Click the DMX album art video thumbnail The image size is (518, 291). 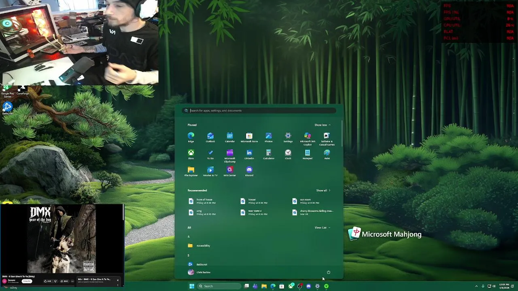click(x=62, y=239)
